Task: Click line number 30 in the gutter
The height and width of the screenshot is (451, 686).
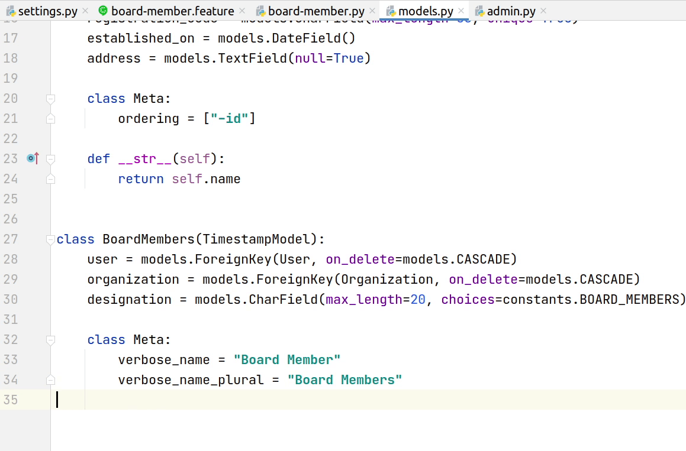Action: pos(11,299)
